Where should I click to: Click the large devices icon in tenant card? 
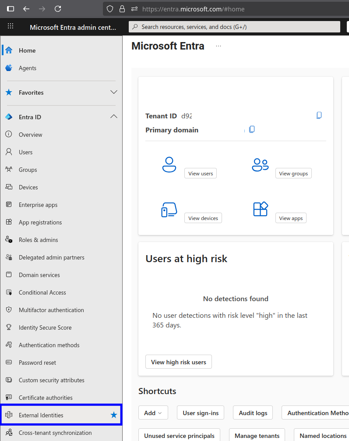click(x=169, y=210)
